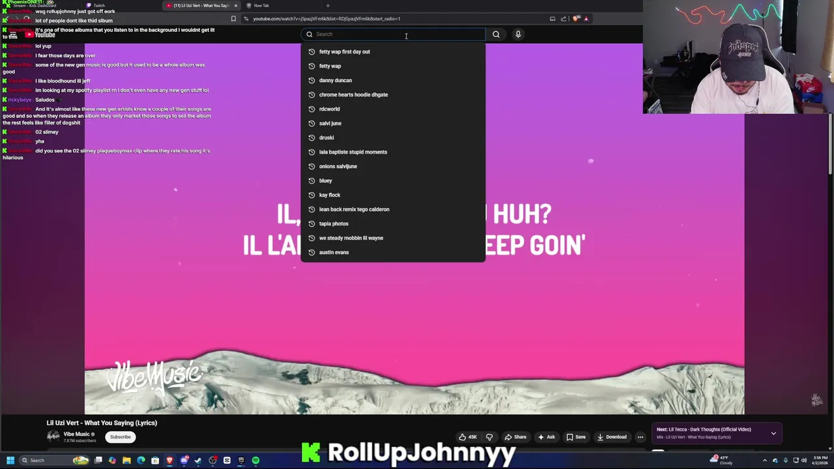Image resolution: width=834 pixels, height=469 pixels.
Task: Click the browser address bar URL
Action: click(x=326, y=19)
